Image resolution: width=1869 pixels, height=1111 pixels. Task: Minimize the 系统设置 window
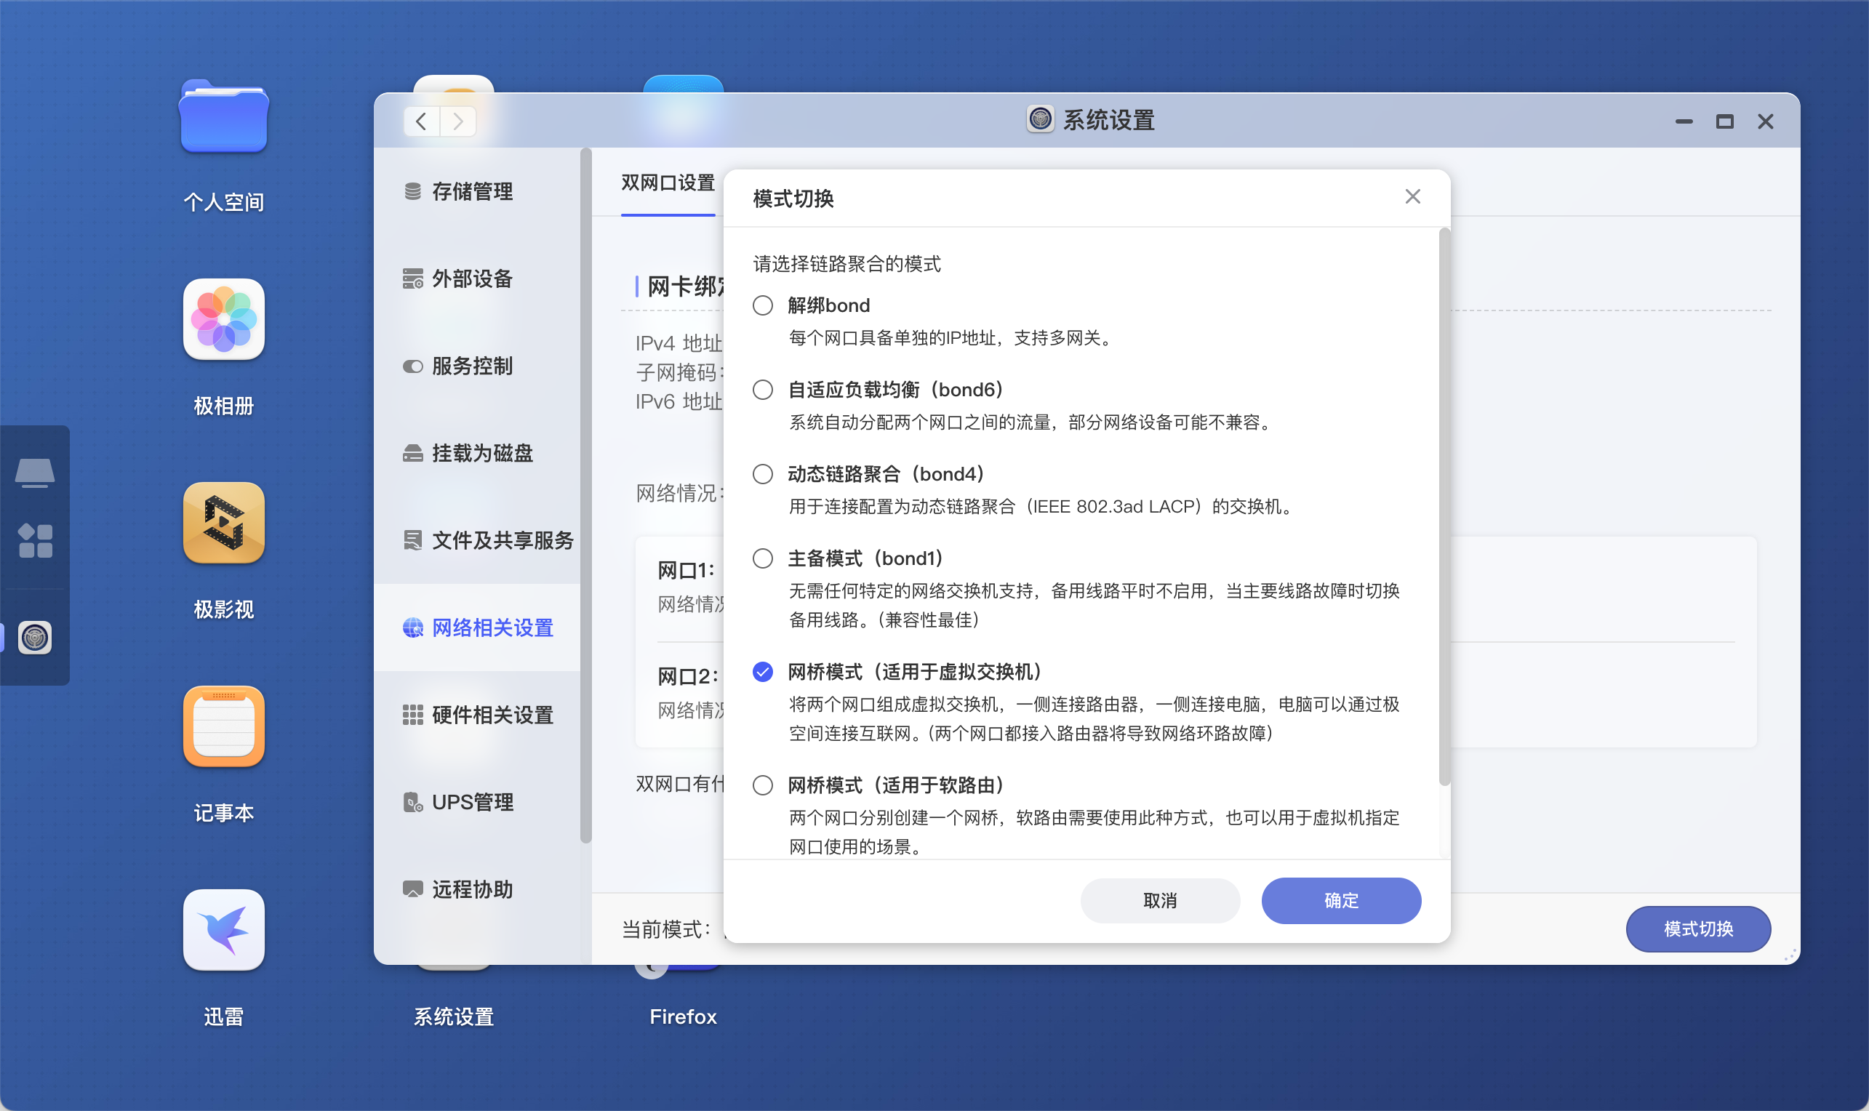pos(1684,121)
